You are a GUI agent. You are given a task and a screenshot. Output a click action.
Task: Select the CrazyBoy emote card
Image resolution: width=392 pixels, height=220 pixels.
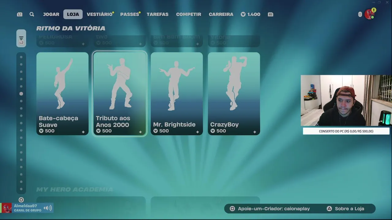tap(234, 94)
